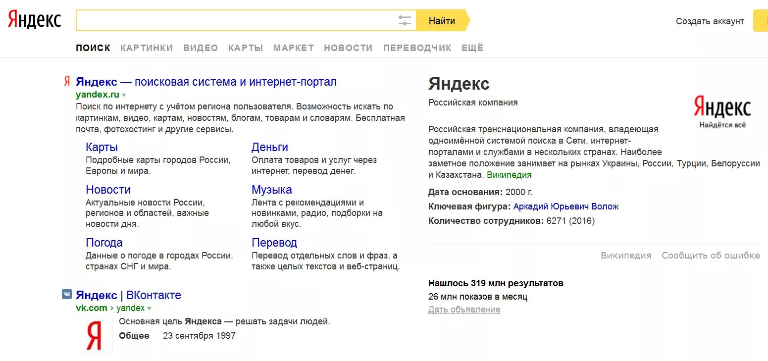Open Аркадий Юрьевич Волож link
The image size is (768, 361).
point(566,206)
